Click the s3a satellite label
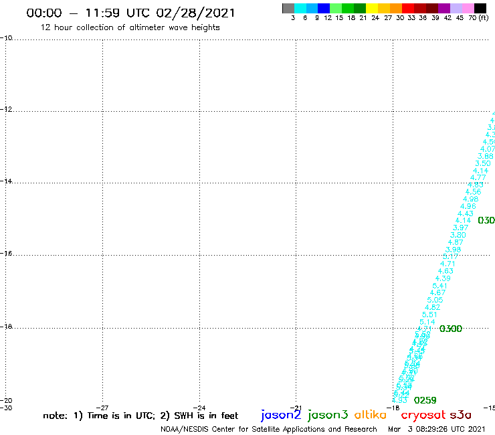The image size is (495, 435). pos(461,415)
